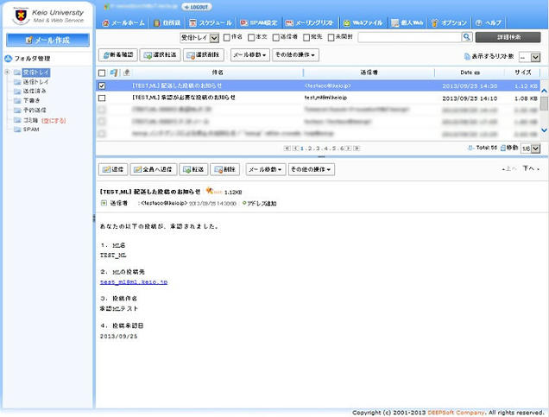The height and width of the screenshot is (417, 549).
Task: Enable the 件名 search checkbox
Action: [227, 38]
